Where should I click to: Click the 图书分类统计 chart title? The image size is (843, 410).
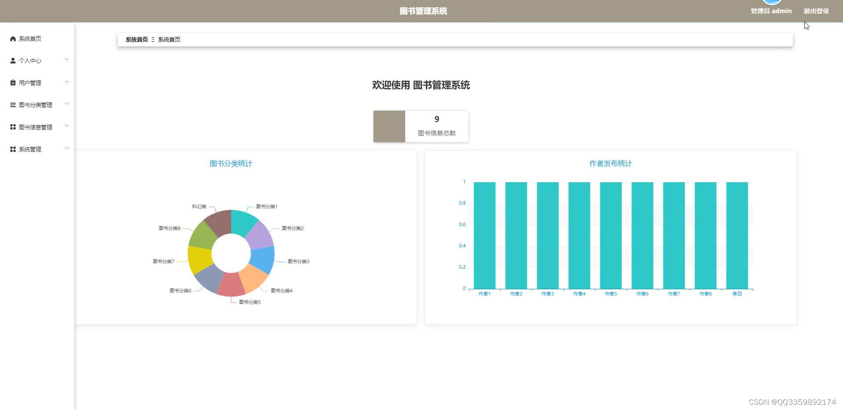tap(231, 163)
